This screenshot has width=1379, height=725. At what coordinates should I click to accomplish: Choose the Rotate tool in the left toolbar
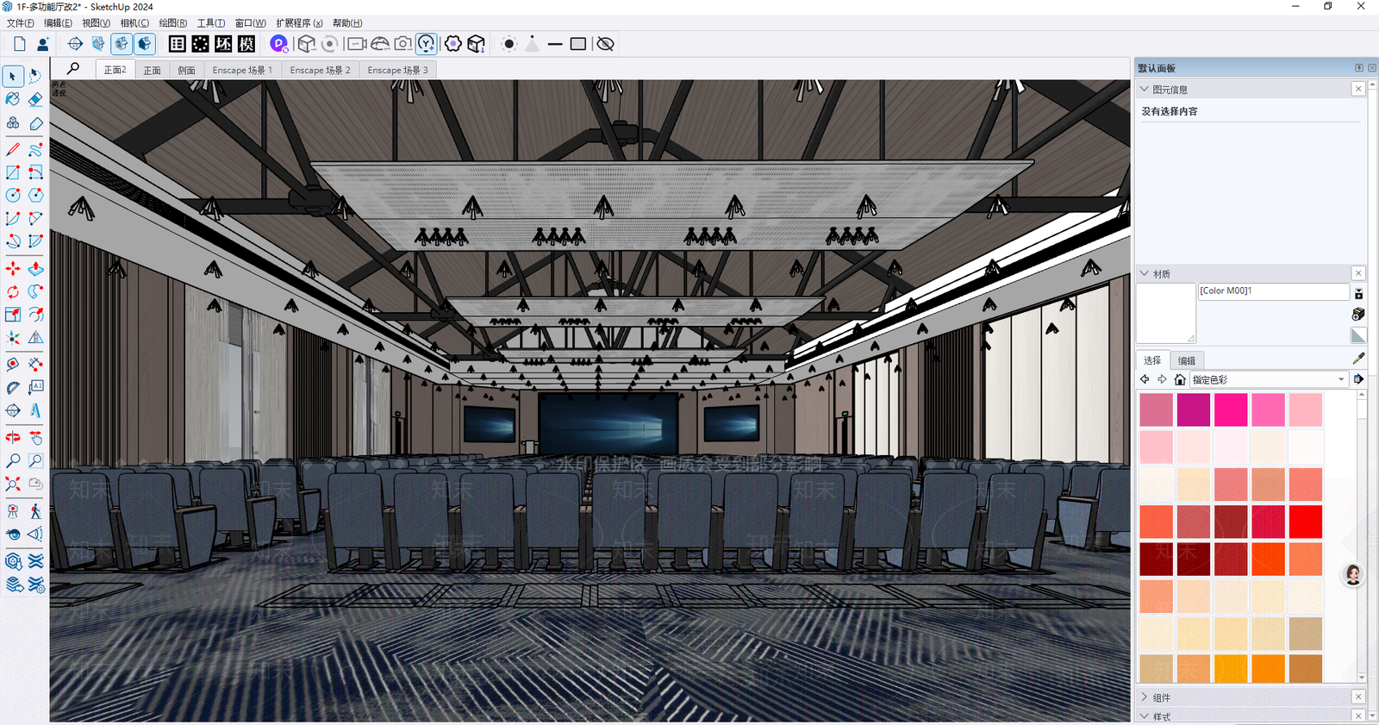(13, 292)
